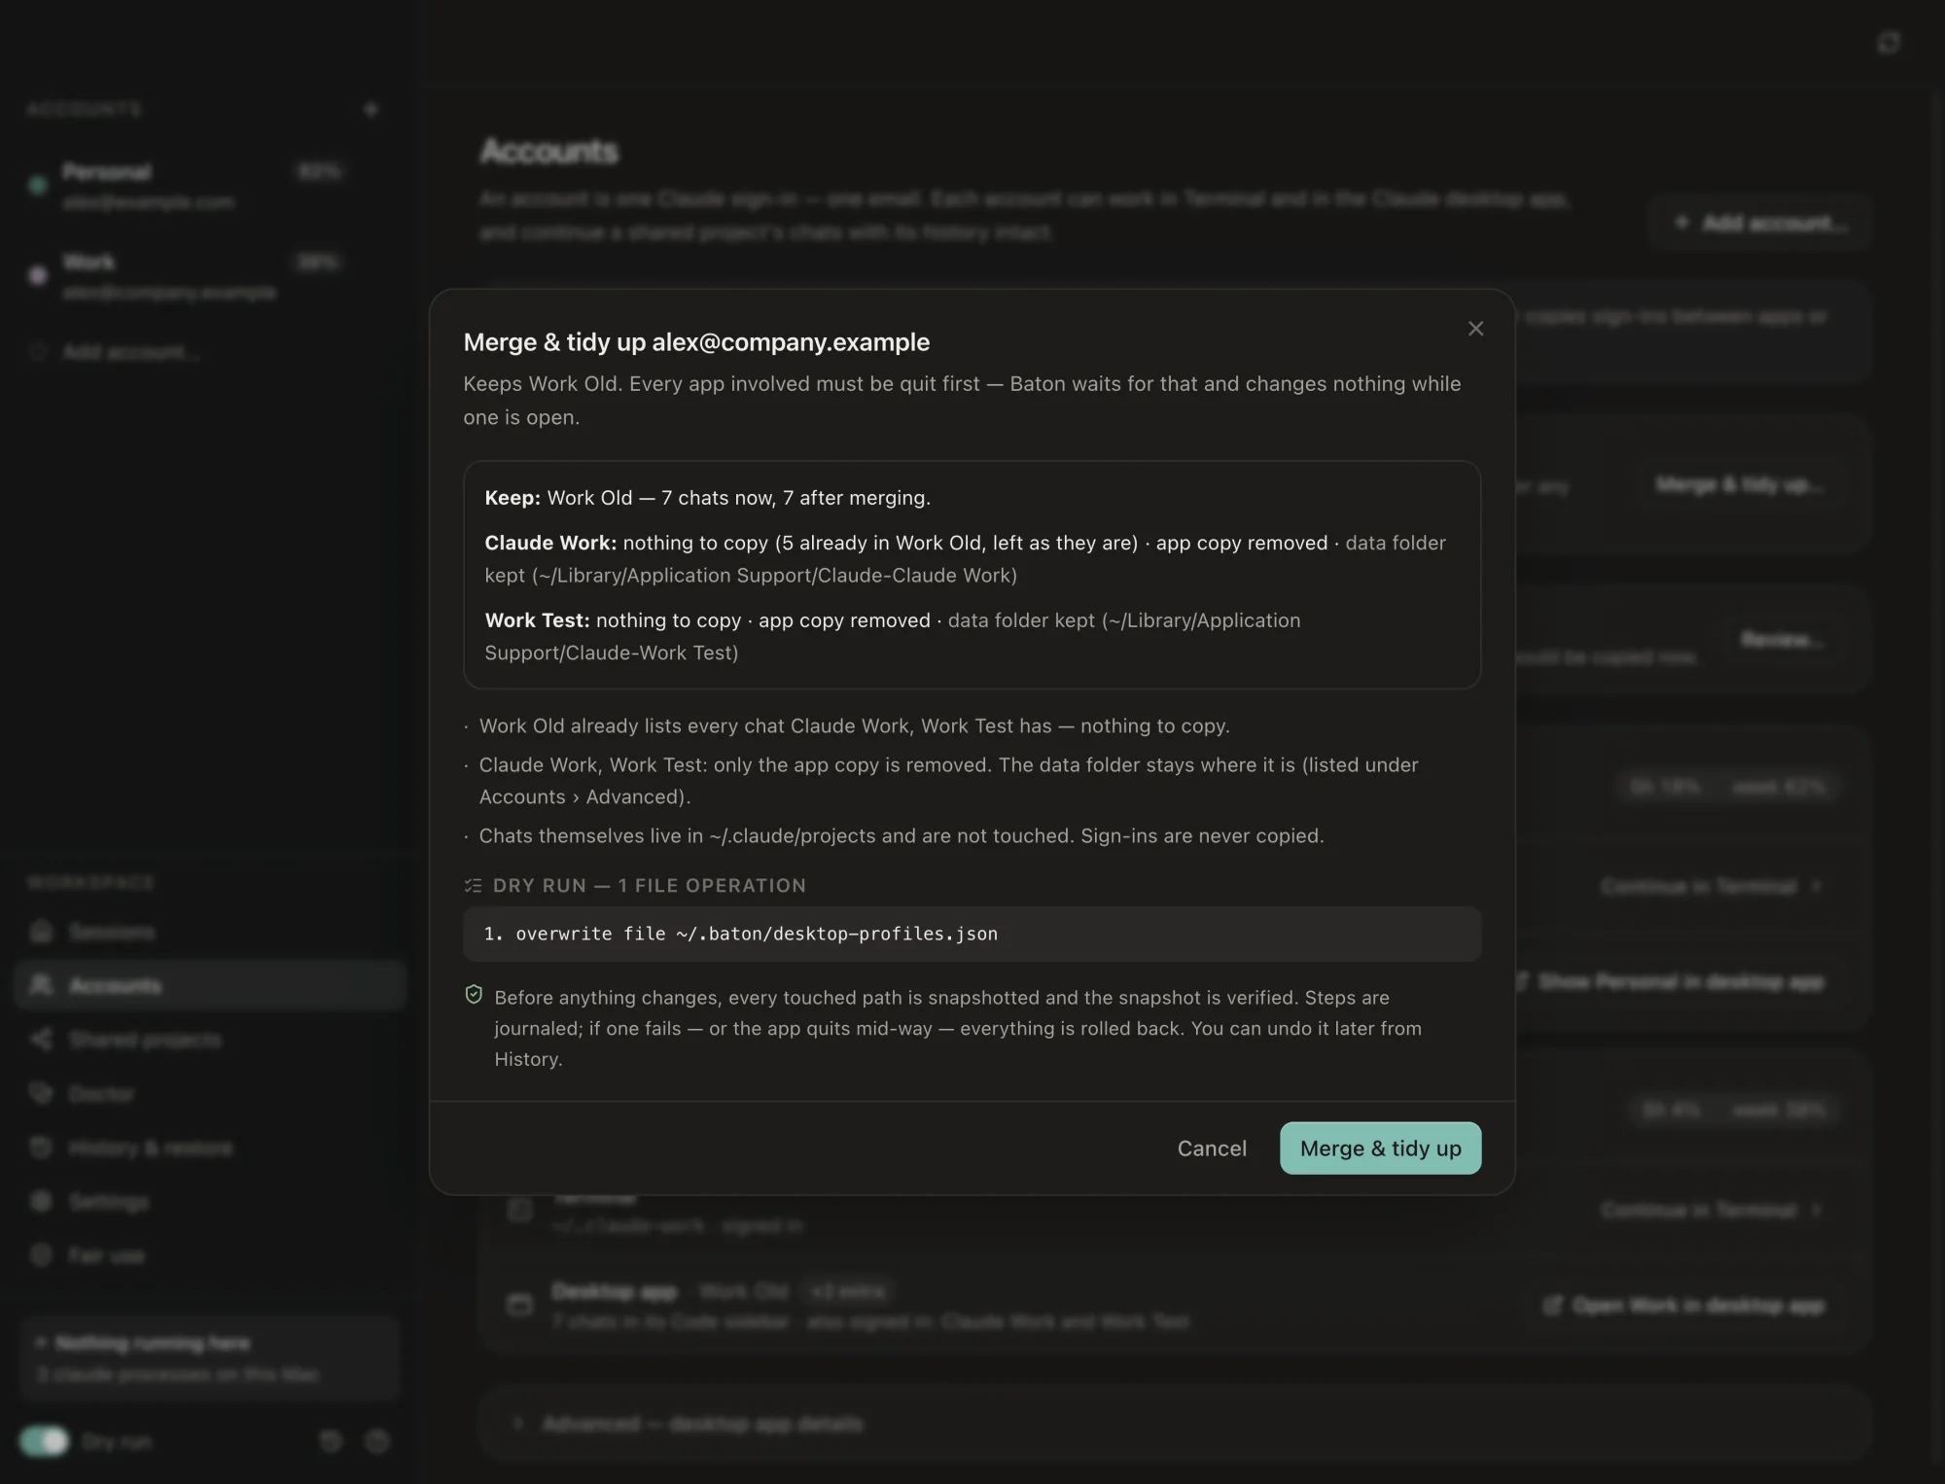
Task: Click 'Add account…' in the sidebar list
Action: pyautogui.click(x=131, y=352)
